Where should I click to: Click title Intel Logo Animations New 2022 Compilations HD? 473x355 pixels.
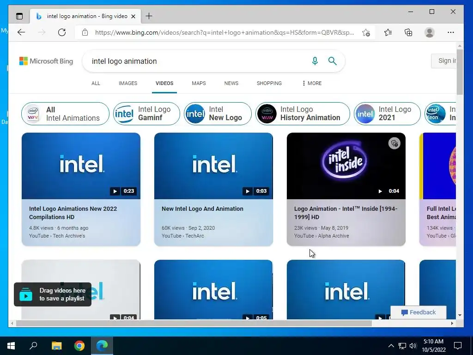(73, 213)
